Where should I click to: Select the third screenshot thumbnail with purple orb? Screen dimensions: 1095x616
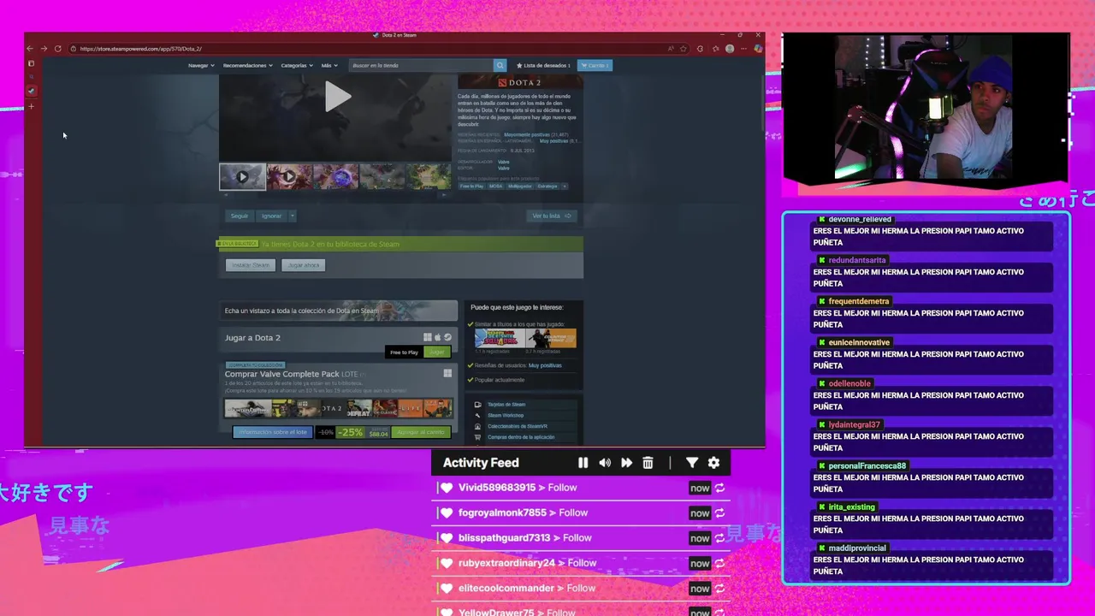click(335, 177)
